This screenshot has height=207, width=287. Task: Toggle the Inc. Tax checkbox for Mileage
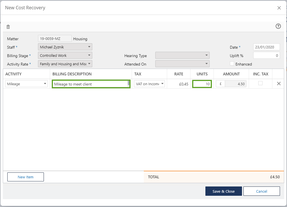tap(260, 83)
